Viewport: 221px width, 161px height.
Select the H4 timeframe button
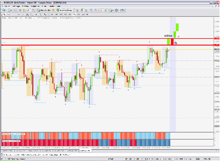coord(74,14)
